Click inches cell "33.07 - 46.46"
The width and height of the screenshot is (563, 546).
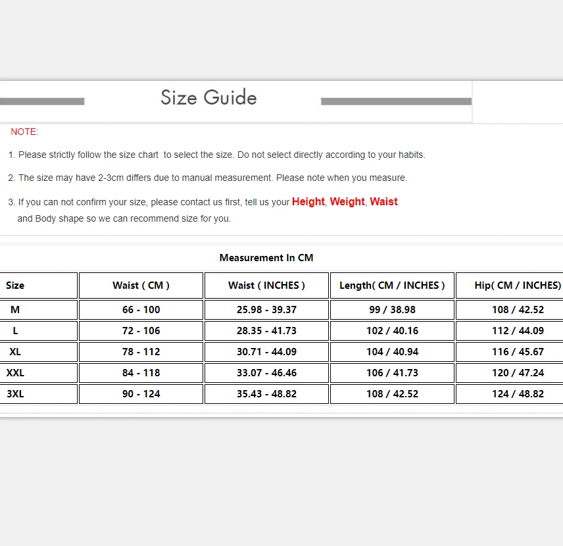(266, 373)
